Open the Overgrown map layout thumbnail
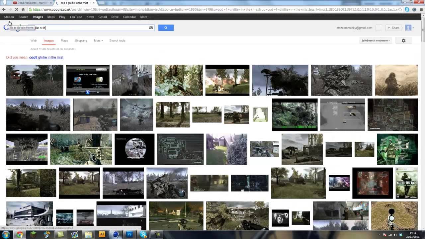425x239 pixels. (392, 115)
